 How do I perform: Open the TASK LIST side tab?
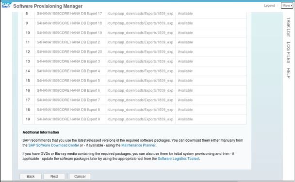(x=288, y=27)
